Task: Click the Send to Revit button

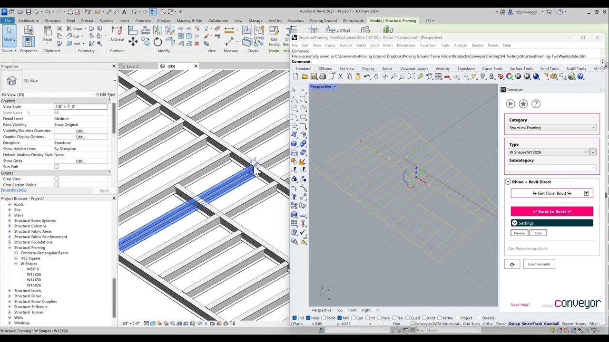Action: point(552,211)
